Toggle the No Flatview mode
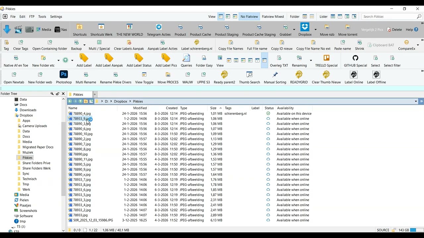424x238 pixels. tap(249, 17)
